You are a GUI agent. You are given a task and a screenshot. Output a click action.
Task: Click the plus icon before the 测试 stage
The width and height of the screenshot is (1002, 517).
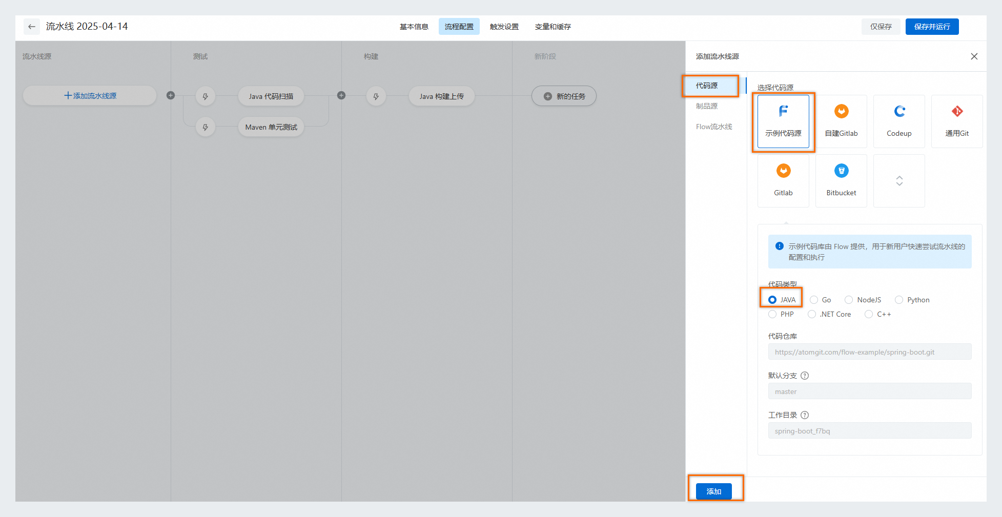(171, 95)
